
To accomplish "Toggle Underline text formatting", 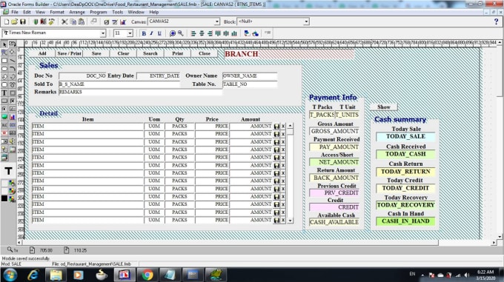I will (159, 33).
